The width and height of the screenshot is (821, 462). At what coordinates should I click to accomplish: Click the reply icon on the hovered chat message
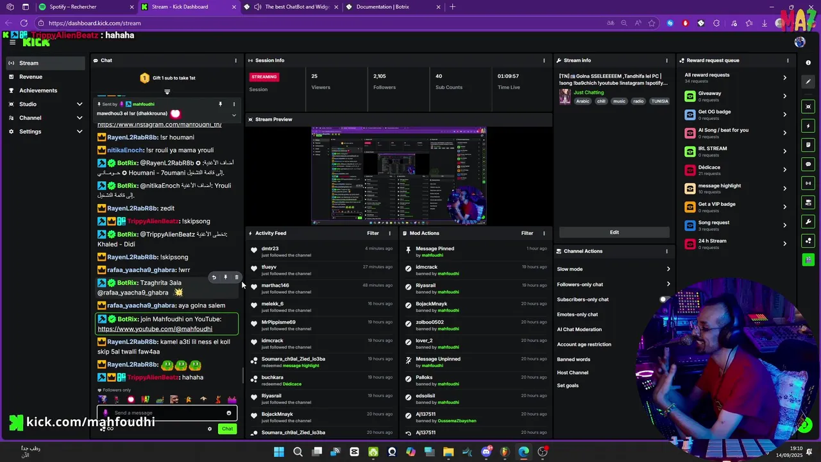point(214,278)
